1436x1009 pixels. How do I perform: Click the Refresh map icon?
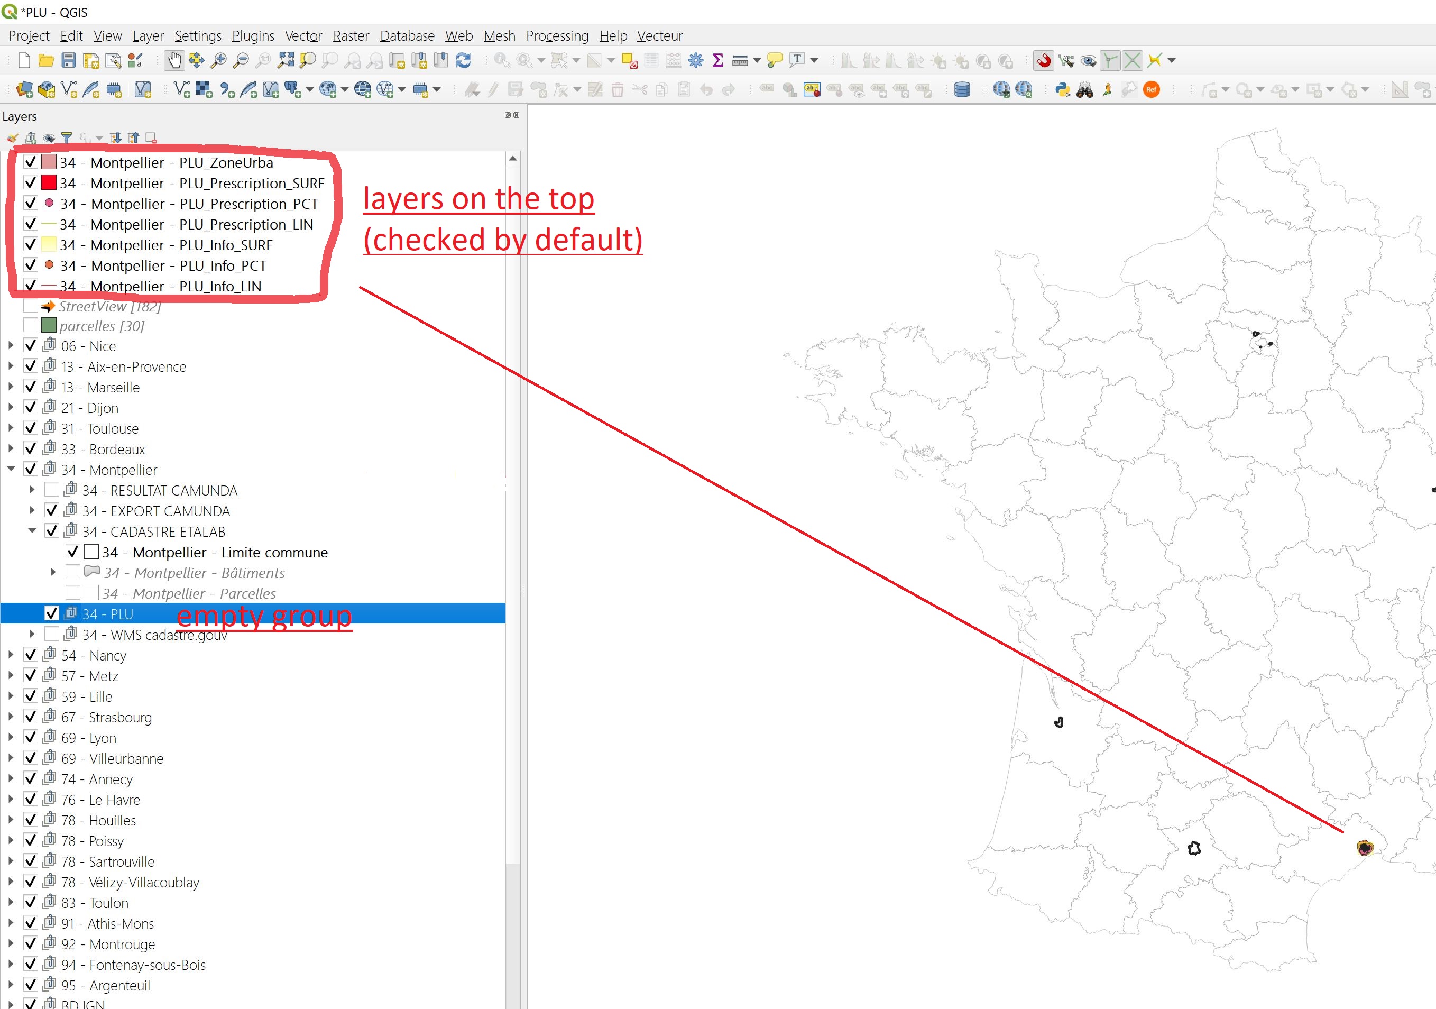463,61
